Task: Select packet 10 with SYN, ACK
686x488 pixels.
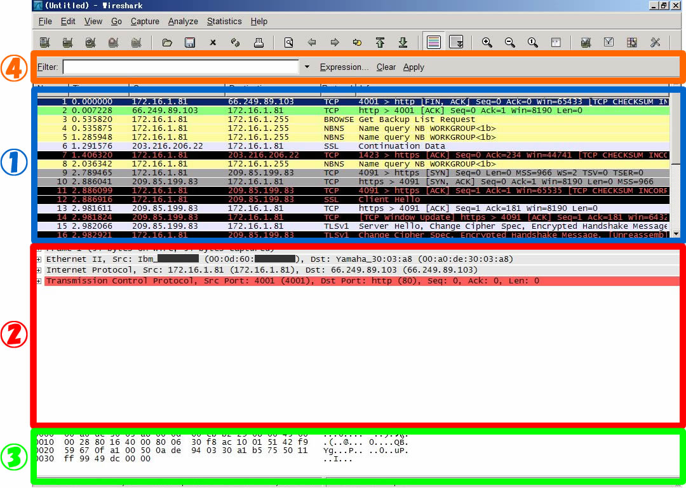Action: coord(353,182)
